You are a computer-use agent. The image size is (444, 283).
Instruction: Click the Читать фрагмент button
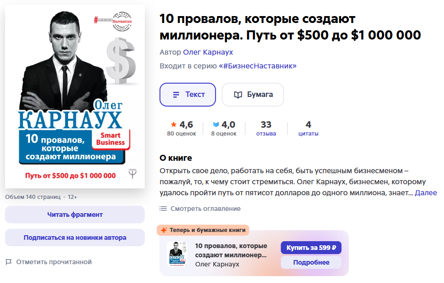[75, 215]
